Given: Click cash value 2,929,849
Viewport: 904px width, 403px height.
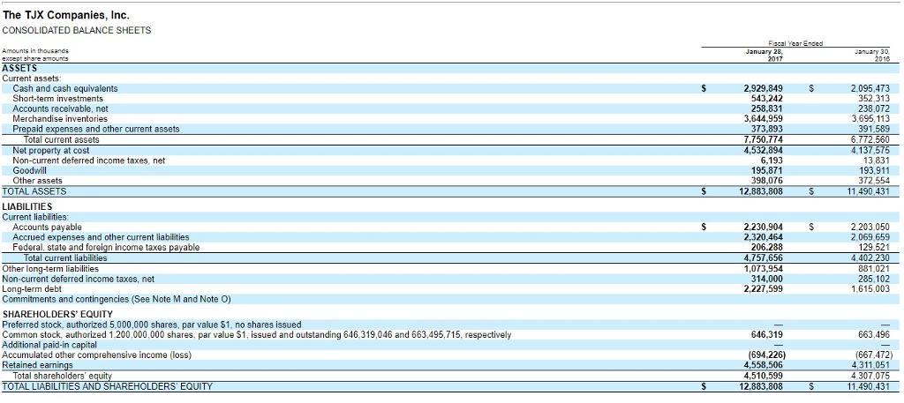Looking at the screenshot, I should [x=764, y=89].
